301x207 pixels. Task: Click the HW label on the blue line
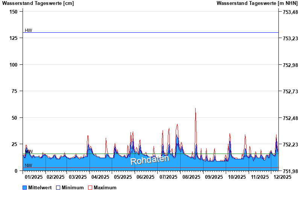coord(29,30)
